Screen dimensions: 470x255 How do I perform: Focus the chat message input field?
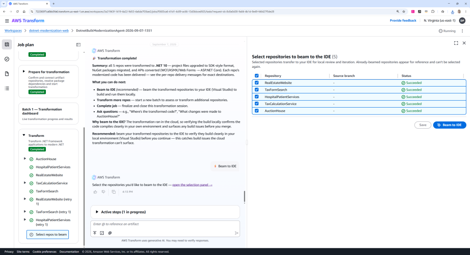pyautogui.click(x=165, y=224)
